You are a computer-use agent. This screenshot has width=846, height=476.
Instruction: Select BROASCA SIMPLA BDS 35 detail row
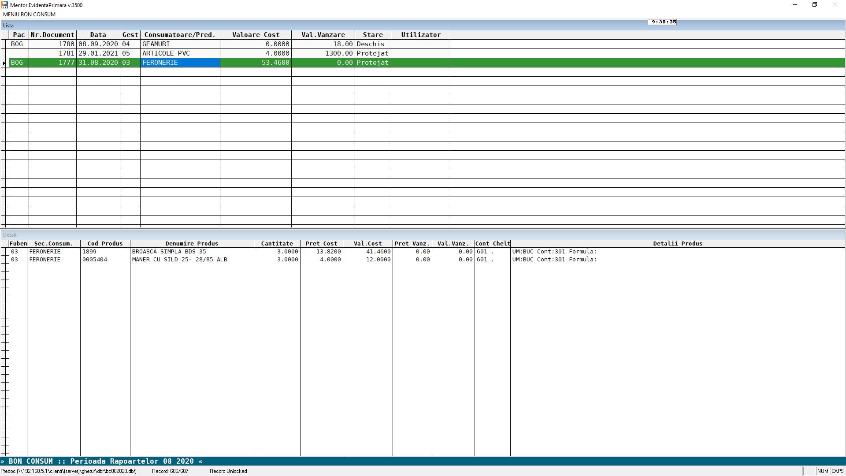[169, 252]
